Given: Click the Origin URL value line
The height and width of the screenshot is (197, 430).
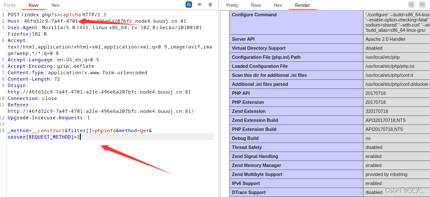Looking at the screenshot, I should tap(99, 92).
